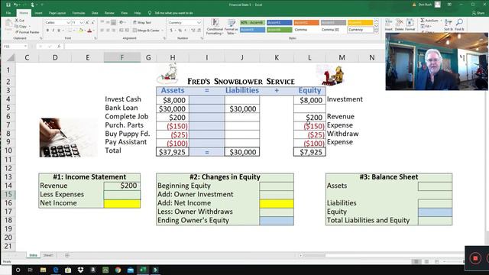Screen dimensions: 489x275
Task: Stop recording with the red circular button
Action: pos(475,258)
